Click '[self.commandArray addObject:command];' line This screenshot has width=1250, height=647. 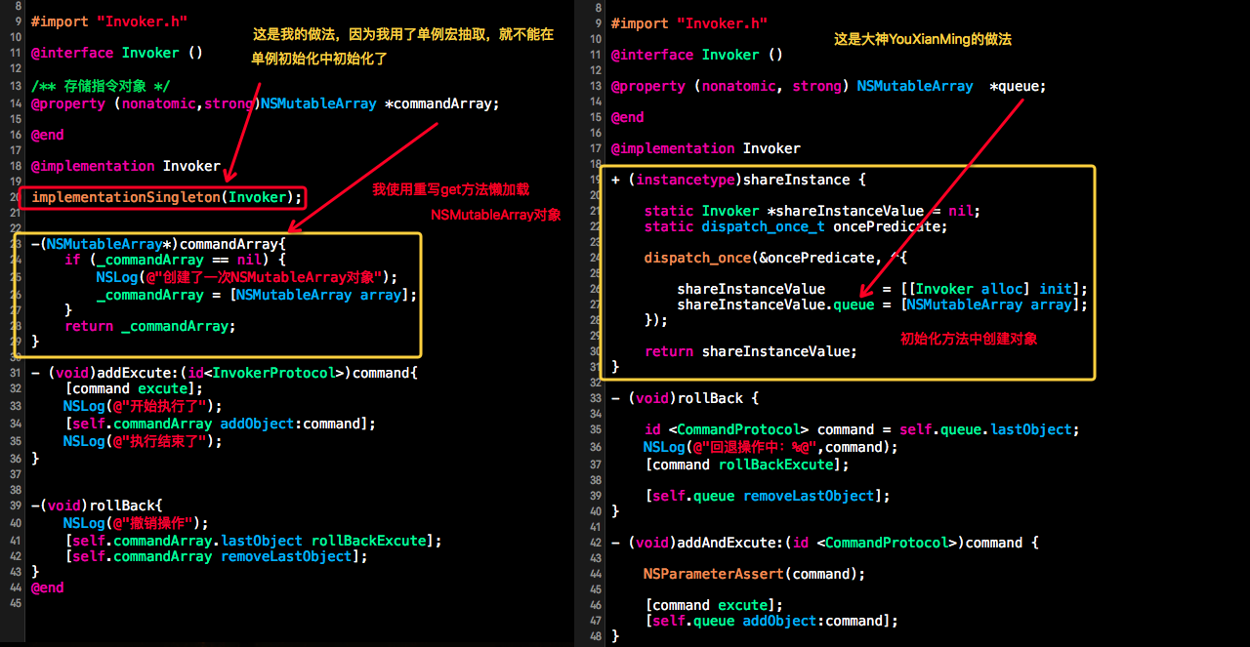220,424
